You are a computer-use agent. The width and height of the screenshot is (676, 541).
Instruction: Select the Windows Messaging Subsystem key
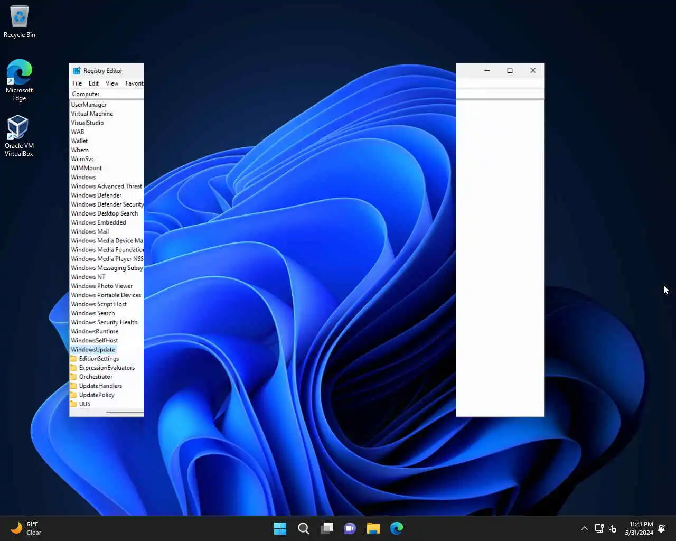[107, 268]
